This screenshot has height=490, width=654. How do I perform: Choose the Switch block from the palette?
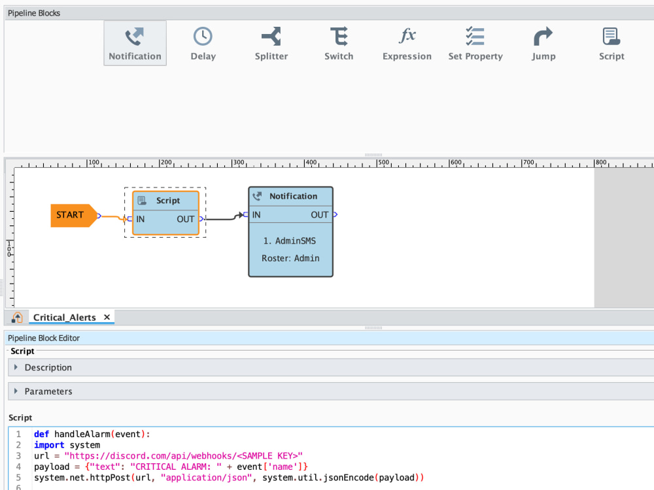click(339, 43)
